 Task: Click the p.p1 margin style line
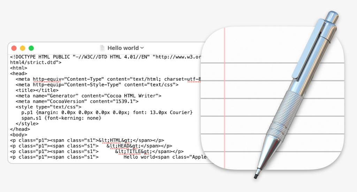click(107, 112)
